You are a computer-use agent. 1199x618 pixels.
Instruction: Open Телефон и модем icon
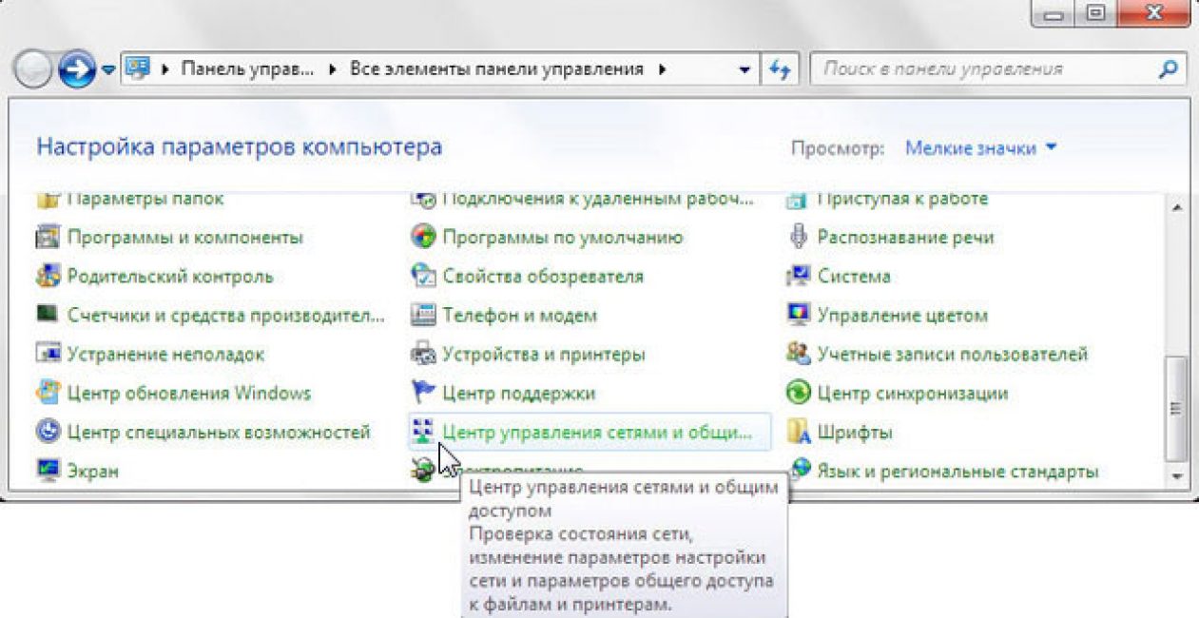point(423,315)
